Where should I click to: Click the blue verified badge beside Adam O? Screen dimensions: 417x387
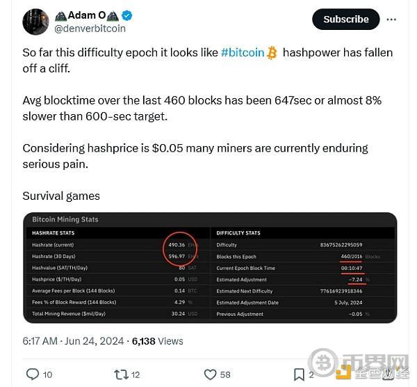point(127,16)
